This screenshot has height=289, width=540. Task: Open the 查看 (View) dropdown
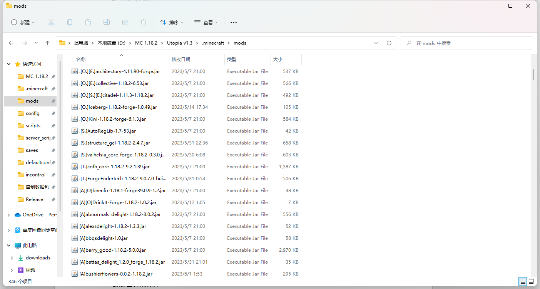click(206, 22)
